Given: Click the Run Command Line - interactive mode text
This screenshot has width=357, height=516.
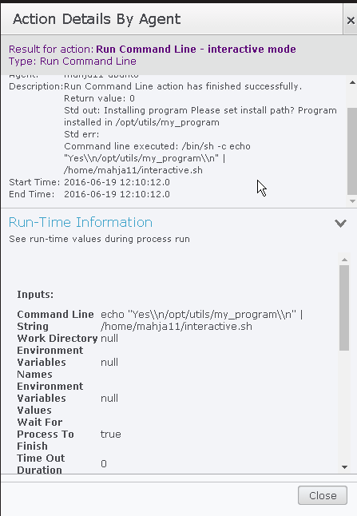Looking at the screenshot, I should pyautogui.click(x=196, y=49).
